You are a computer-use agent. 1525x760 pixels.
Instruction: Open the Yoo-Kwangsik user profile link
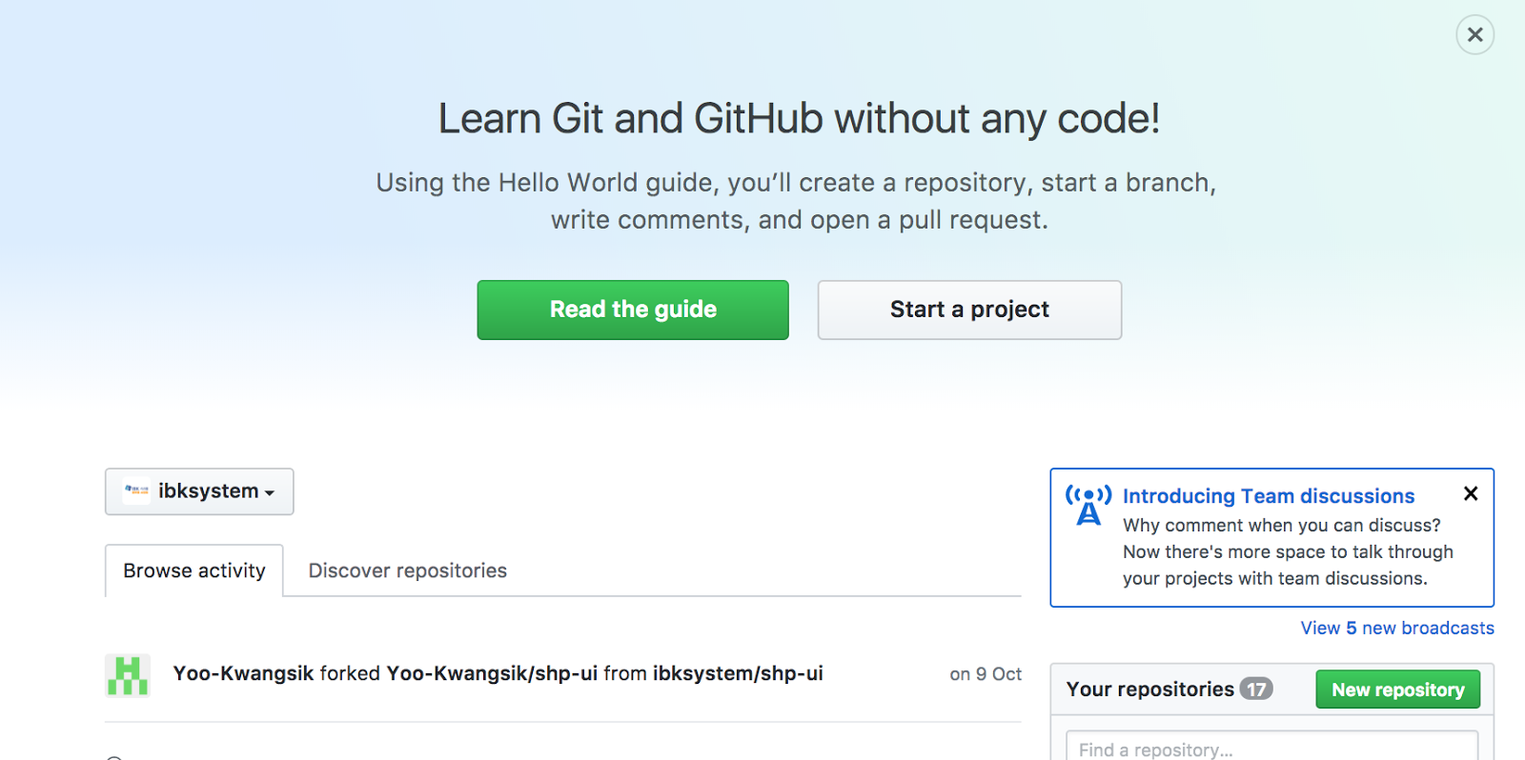coord(243,673)
